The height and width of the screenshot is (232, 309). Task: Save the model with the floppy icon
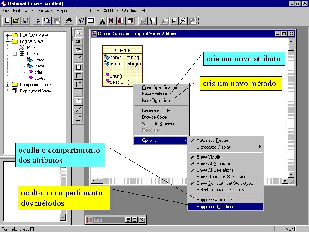26,21
